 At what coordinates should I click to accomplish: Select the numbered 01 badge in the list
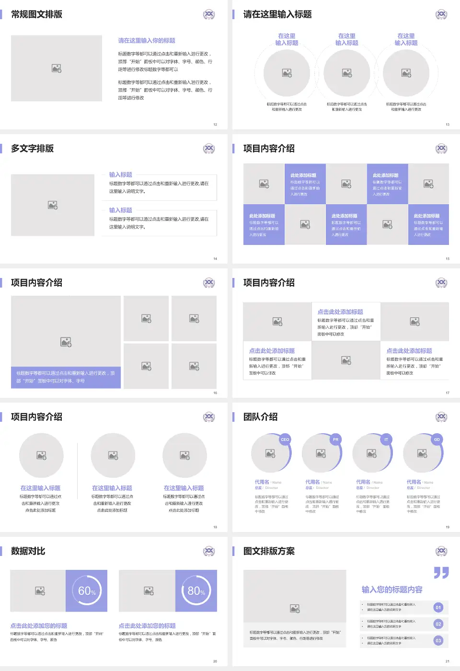438,607
